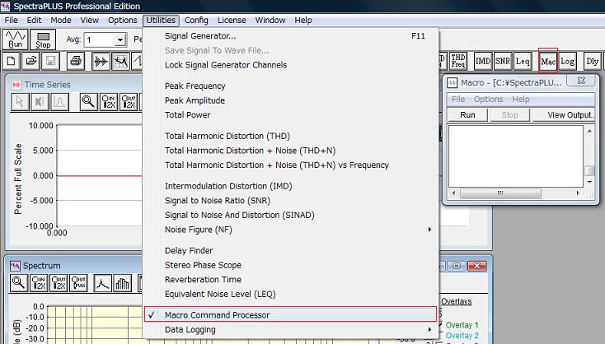
Task: Click the THD Freq toolbar button
Action: [x=458, y=61]
